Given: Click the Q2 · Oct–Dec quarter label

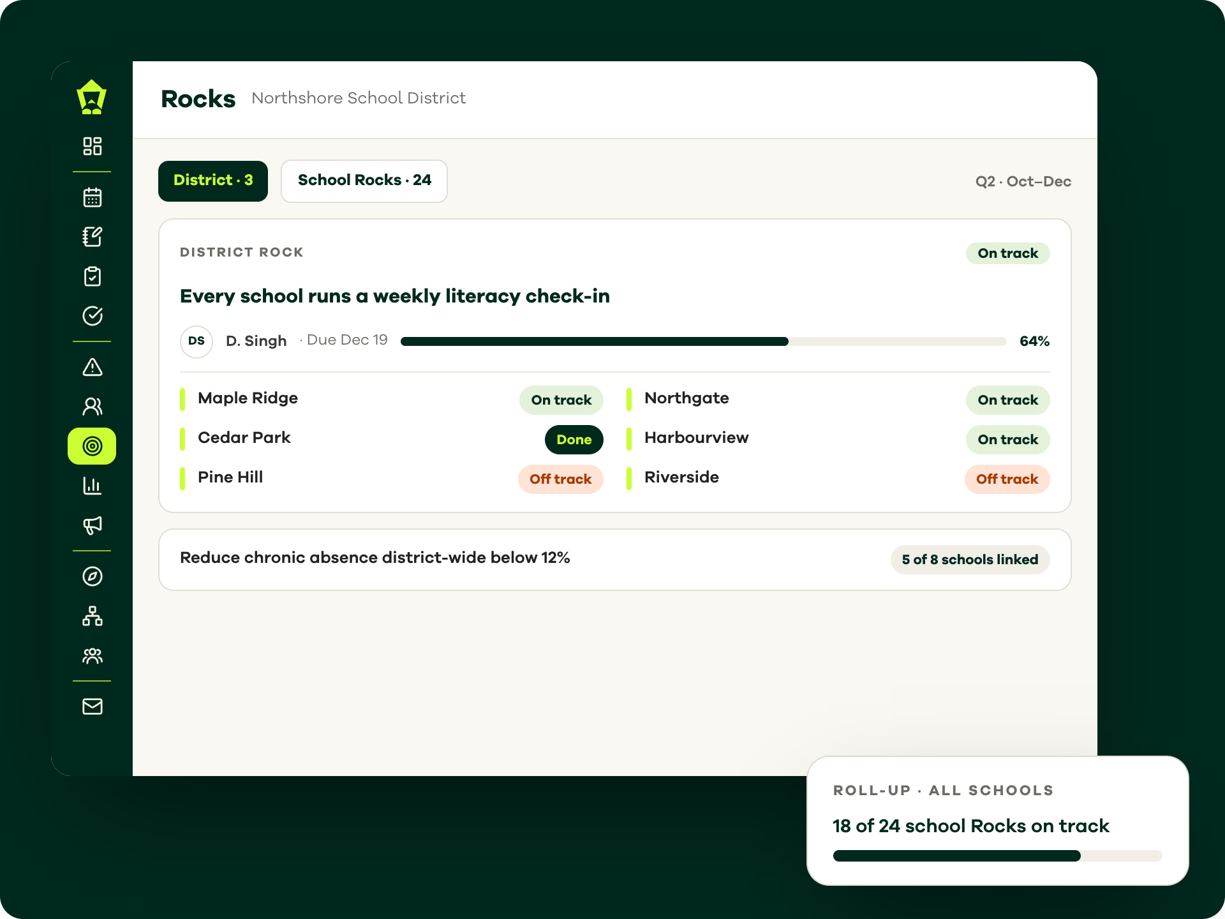Looking at the screenshot, I should tap(1023, 182).
